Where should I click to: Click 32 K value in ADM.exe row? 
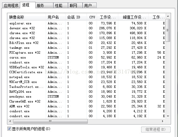[x=161, y=106]
